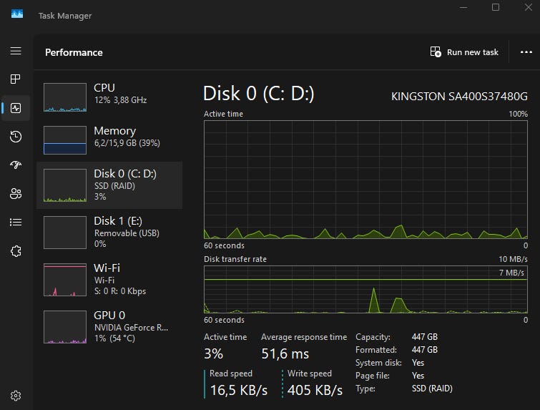This screenshot has height=410, width=540.
Task: Click the Run new task button
Action: (464, 52)
